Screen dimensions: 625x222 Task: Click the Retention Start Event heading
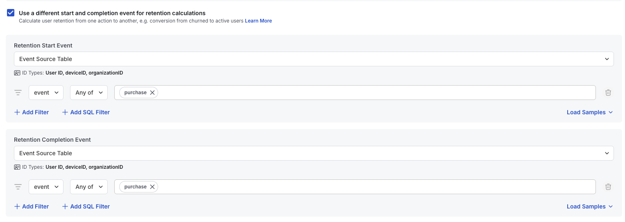tap(43, 45)
